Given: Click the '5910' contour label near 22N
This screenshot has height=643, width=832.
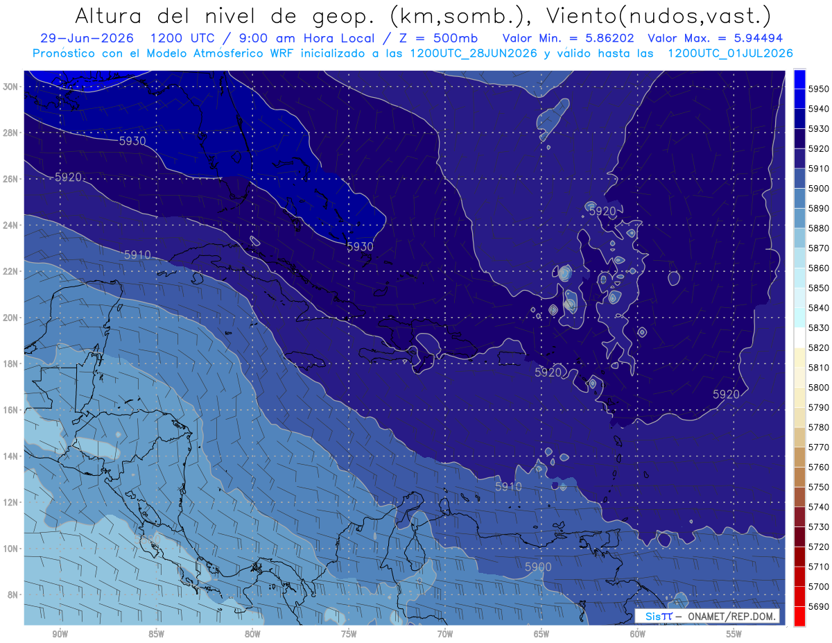Looking at the screenshot, I should click(x=137, y=255).
